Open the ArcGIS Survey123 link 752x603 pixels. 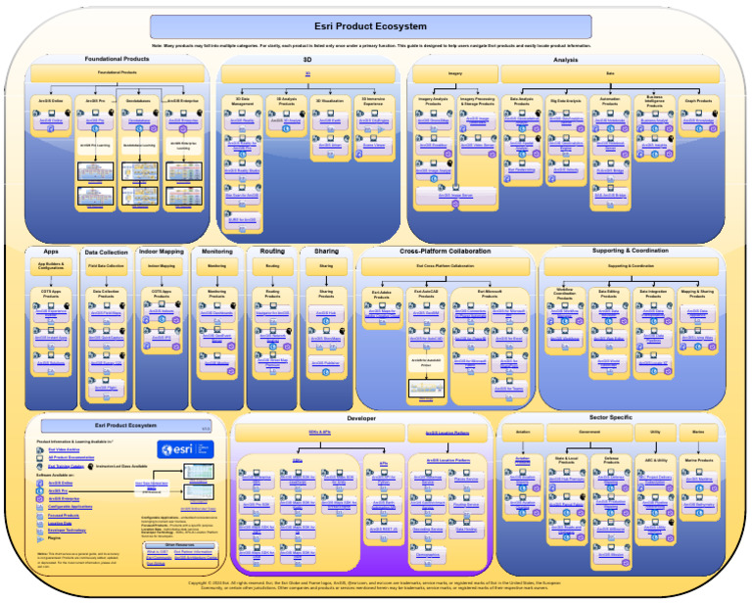[106, 363]
